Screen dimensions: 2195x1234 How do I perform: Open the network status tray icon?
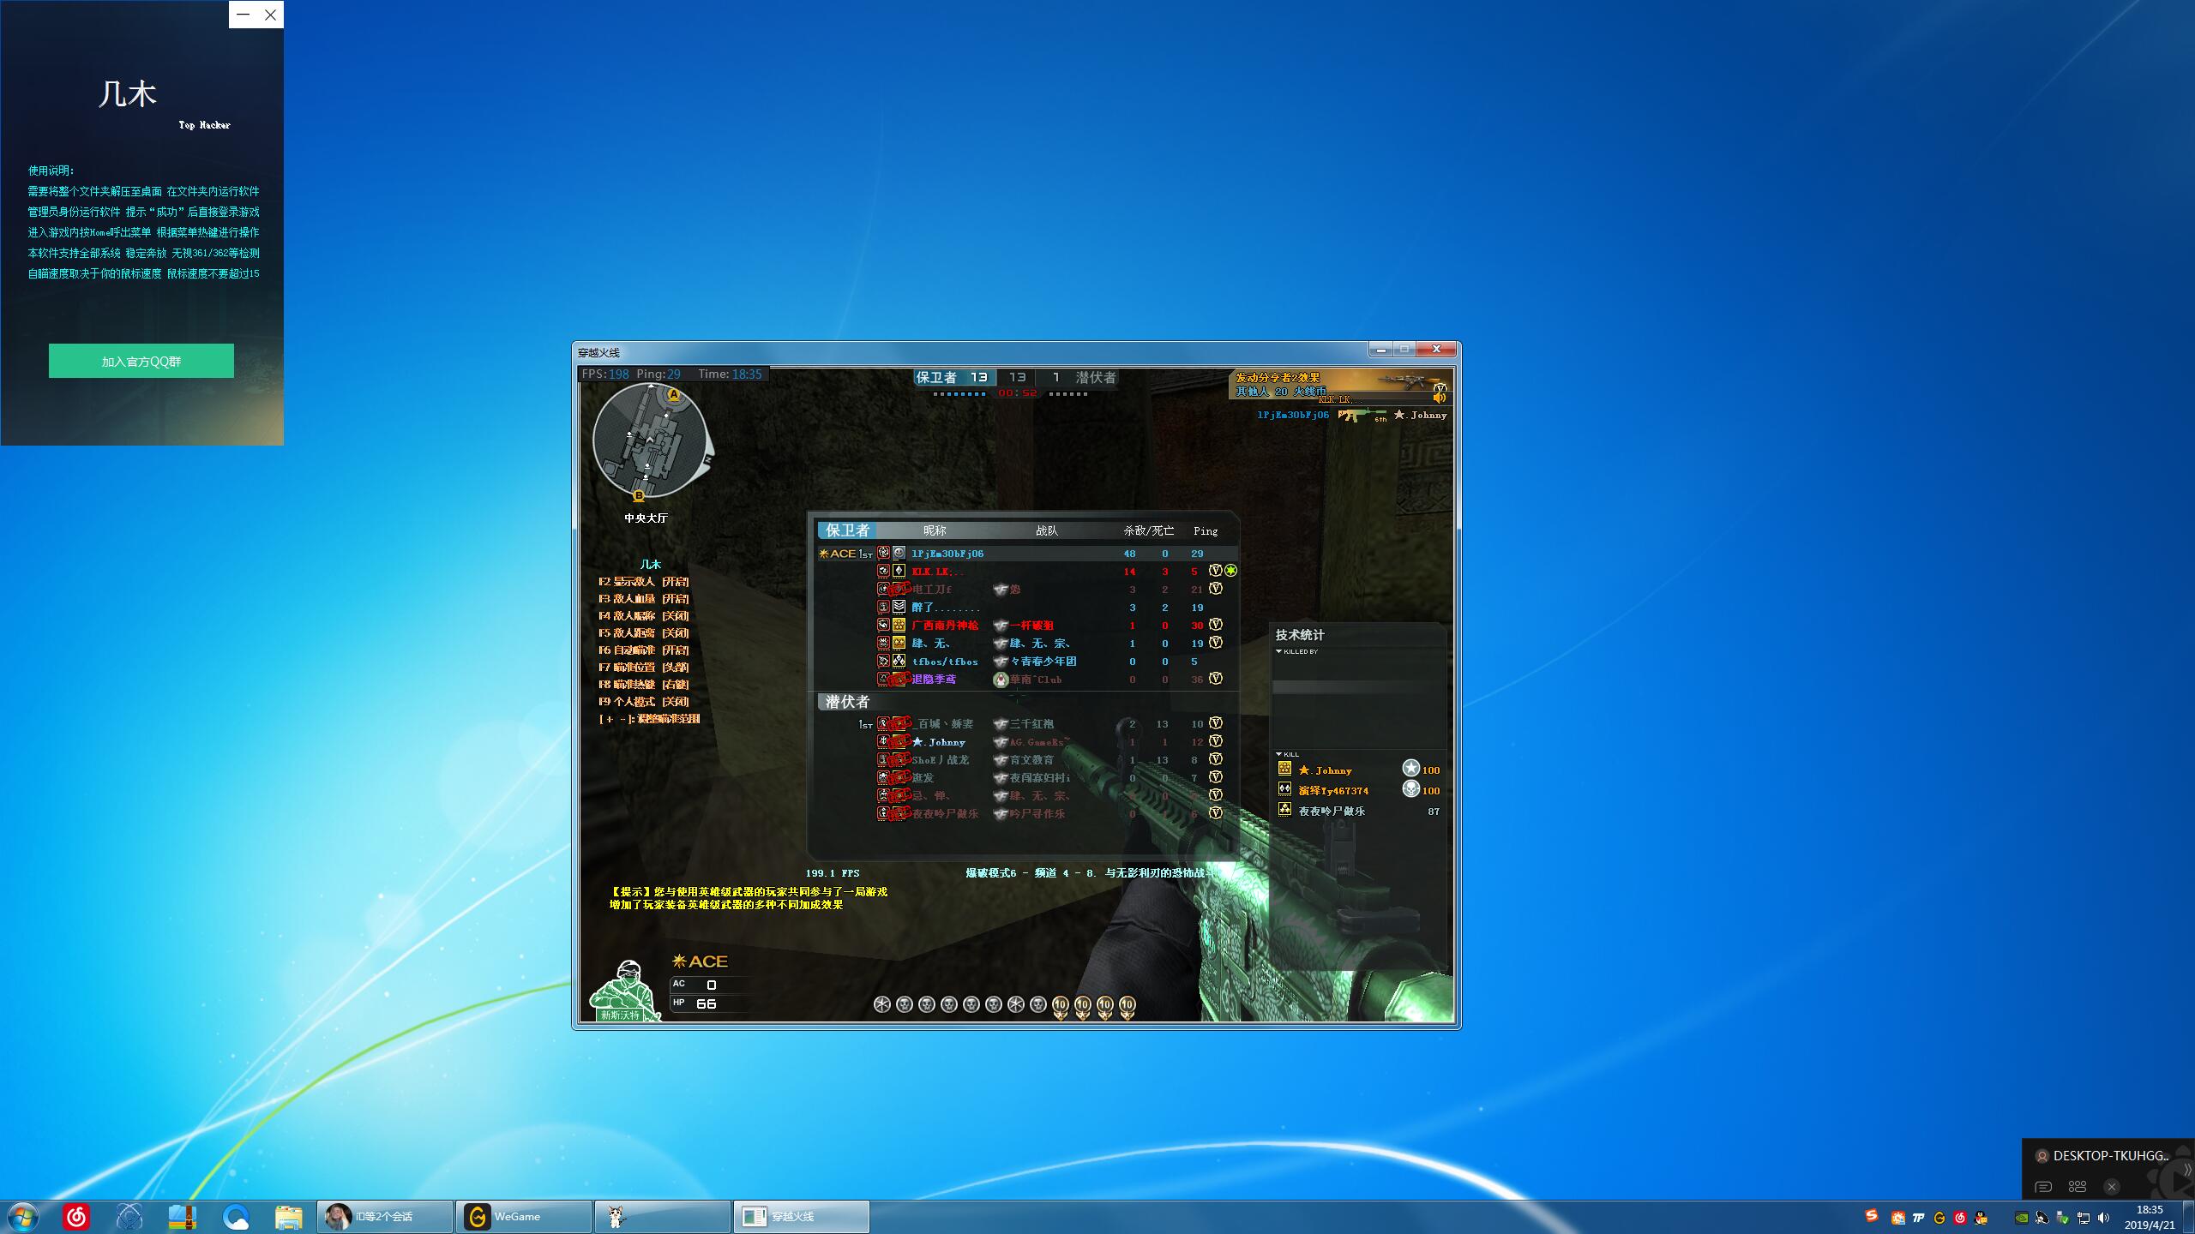[x=2084, y=1218]
